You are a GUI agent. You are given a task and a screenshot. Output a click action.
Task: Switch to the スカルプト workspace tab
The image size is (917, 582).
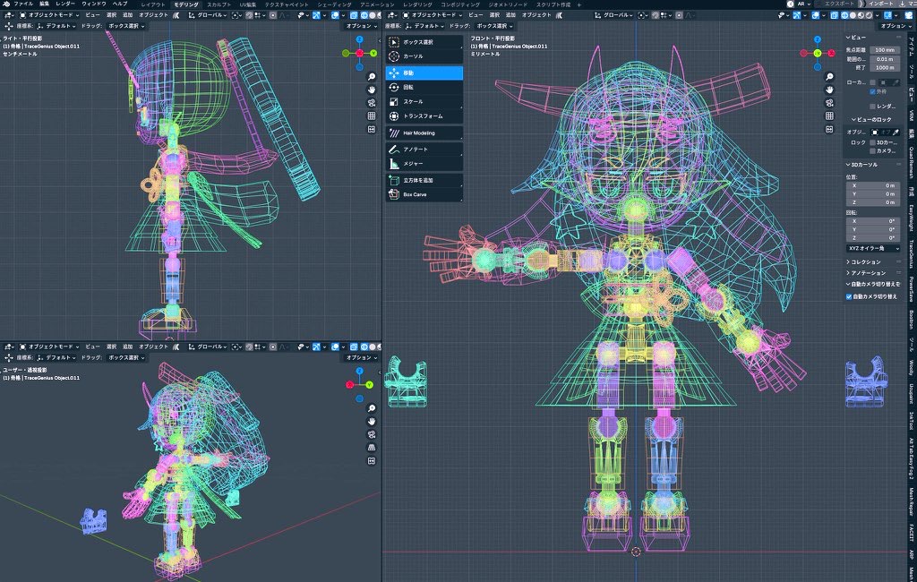tap(219, 4)
